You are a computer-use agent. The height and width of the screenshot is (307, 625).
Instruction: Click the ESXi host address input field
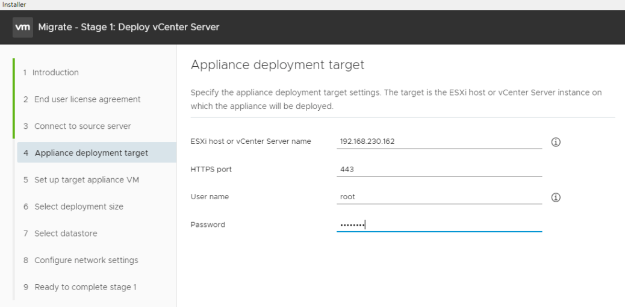[x=439, y=141]
